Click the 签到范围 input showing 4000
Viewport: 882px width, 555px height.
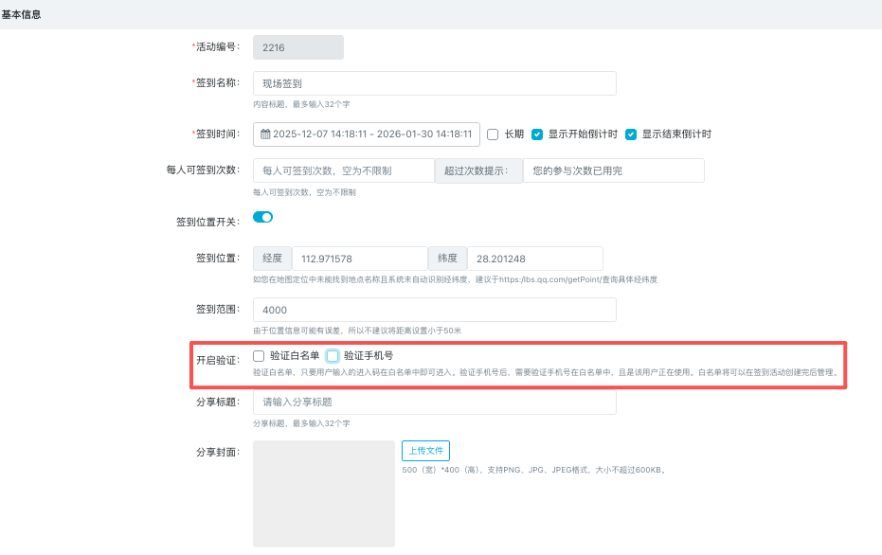[434, 310]
